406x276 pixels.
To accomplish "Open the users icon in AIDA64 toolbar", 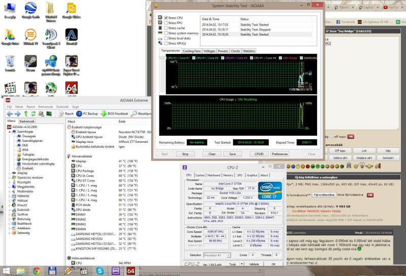I will 41,114.
